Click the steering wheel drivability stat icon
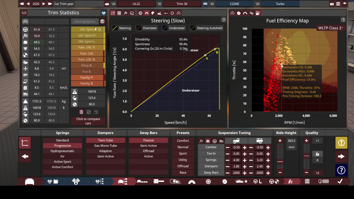The width and height of the screenshot is (354, 199). pos(25,29)
